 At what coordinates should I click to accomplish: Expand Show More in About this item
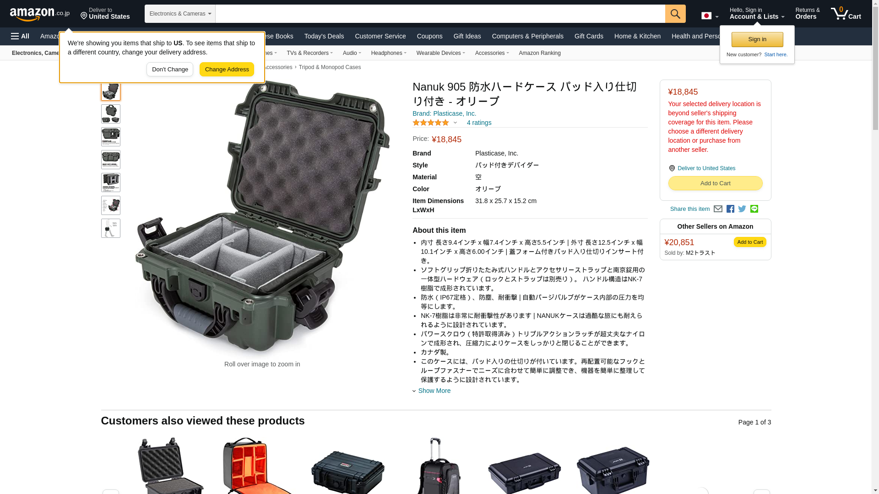[431, 391]
